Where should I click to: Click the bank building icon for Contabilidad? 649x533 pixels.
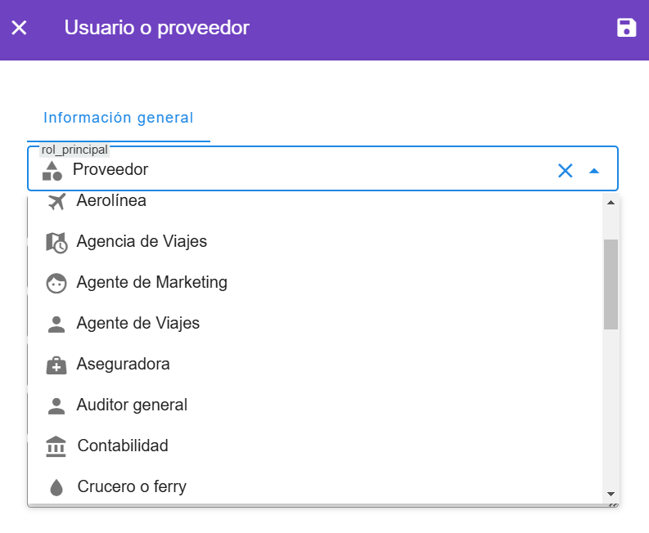coord(56,446)
